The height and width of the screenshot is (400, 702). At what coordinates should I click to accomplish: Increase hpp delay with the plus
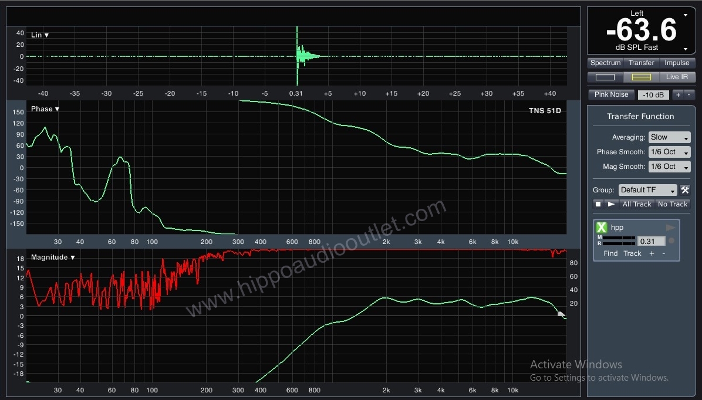tap(652, 253)
